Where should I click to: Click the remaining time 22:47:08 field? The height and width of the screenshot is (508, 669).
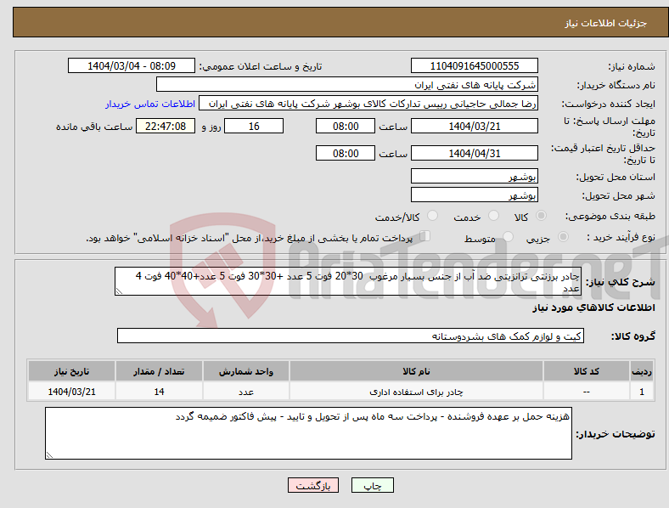pyautogui.click(x=166, y=126)
